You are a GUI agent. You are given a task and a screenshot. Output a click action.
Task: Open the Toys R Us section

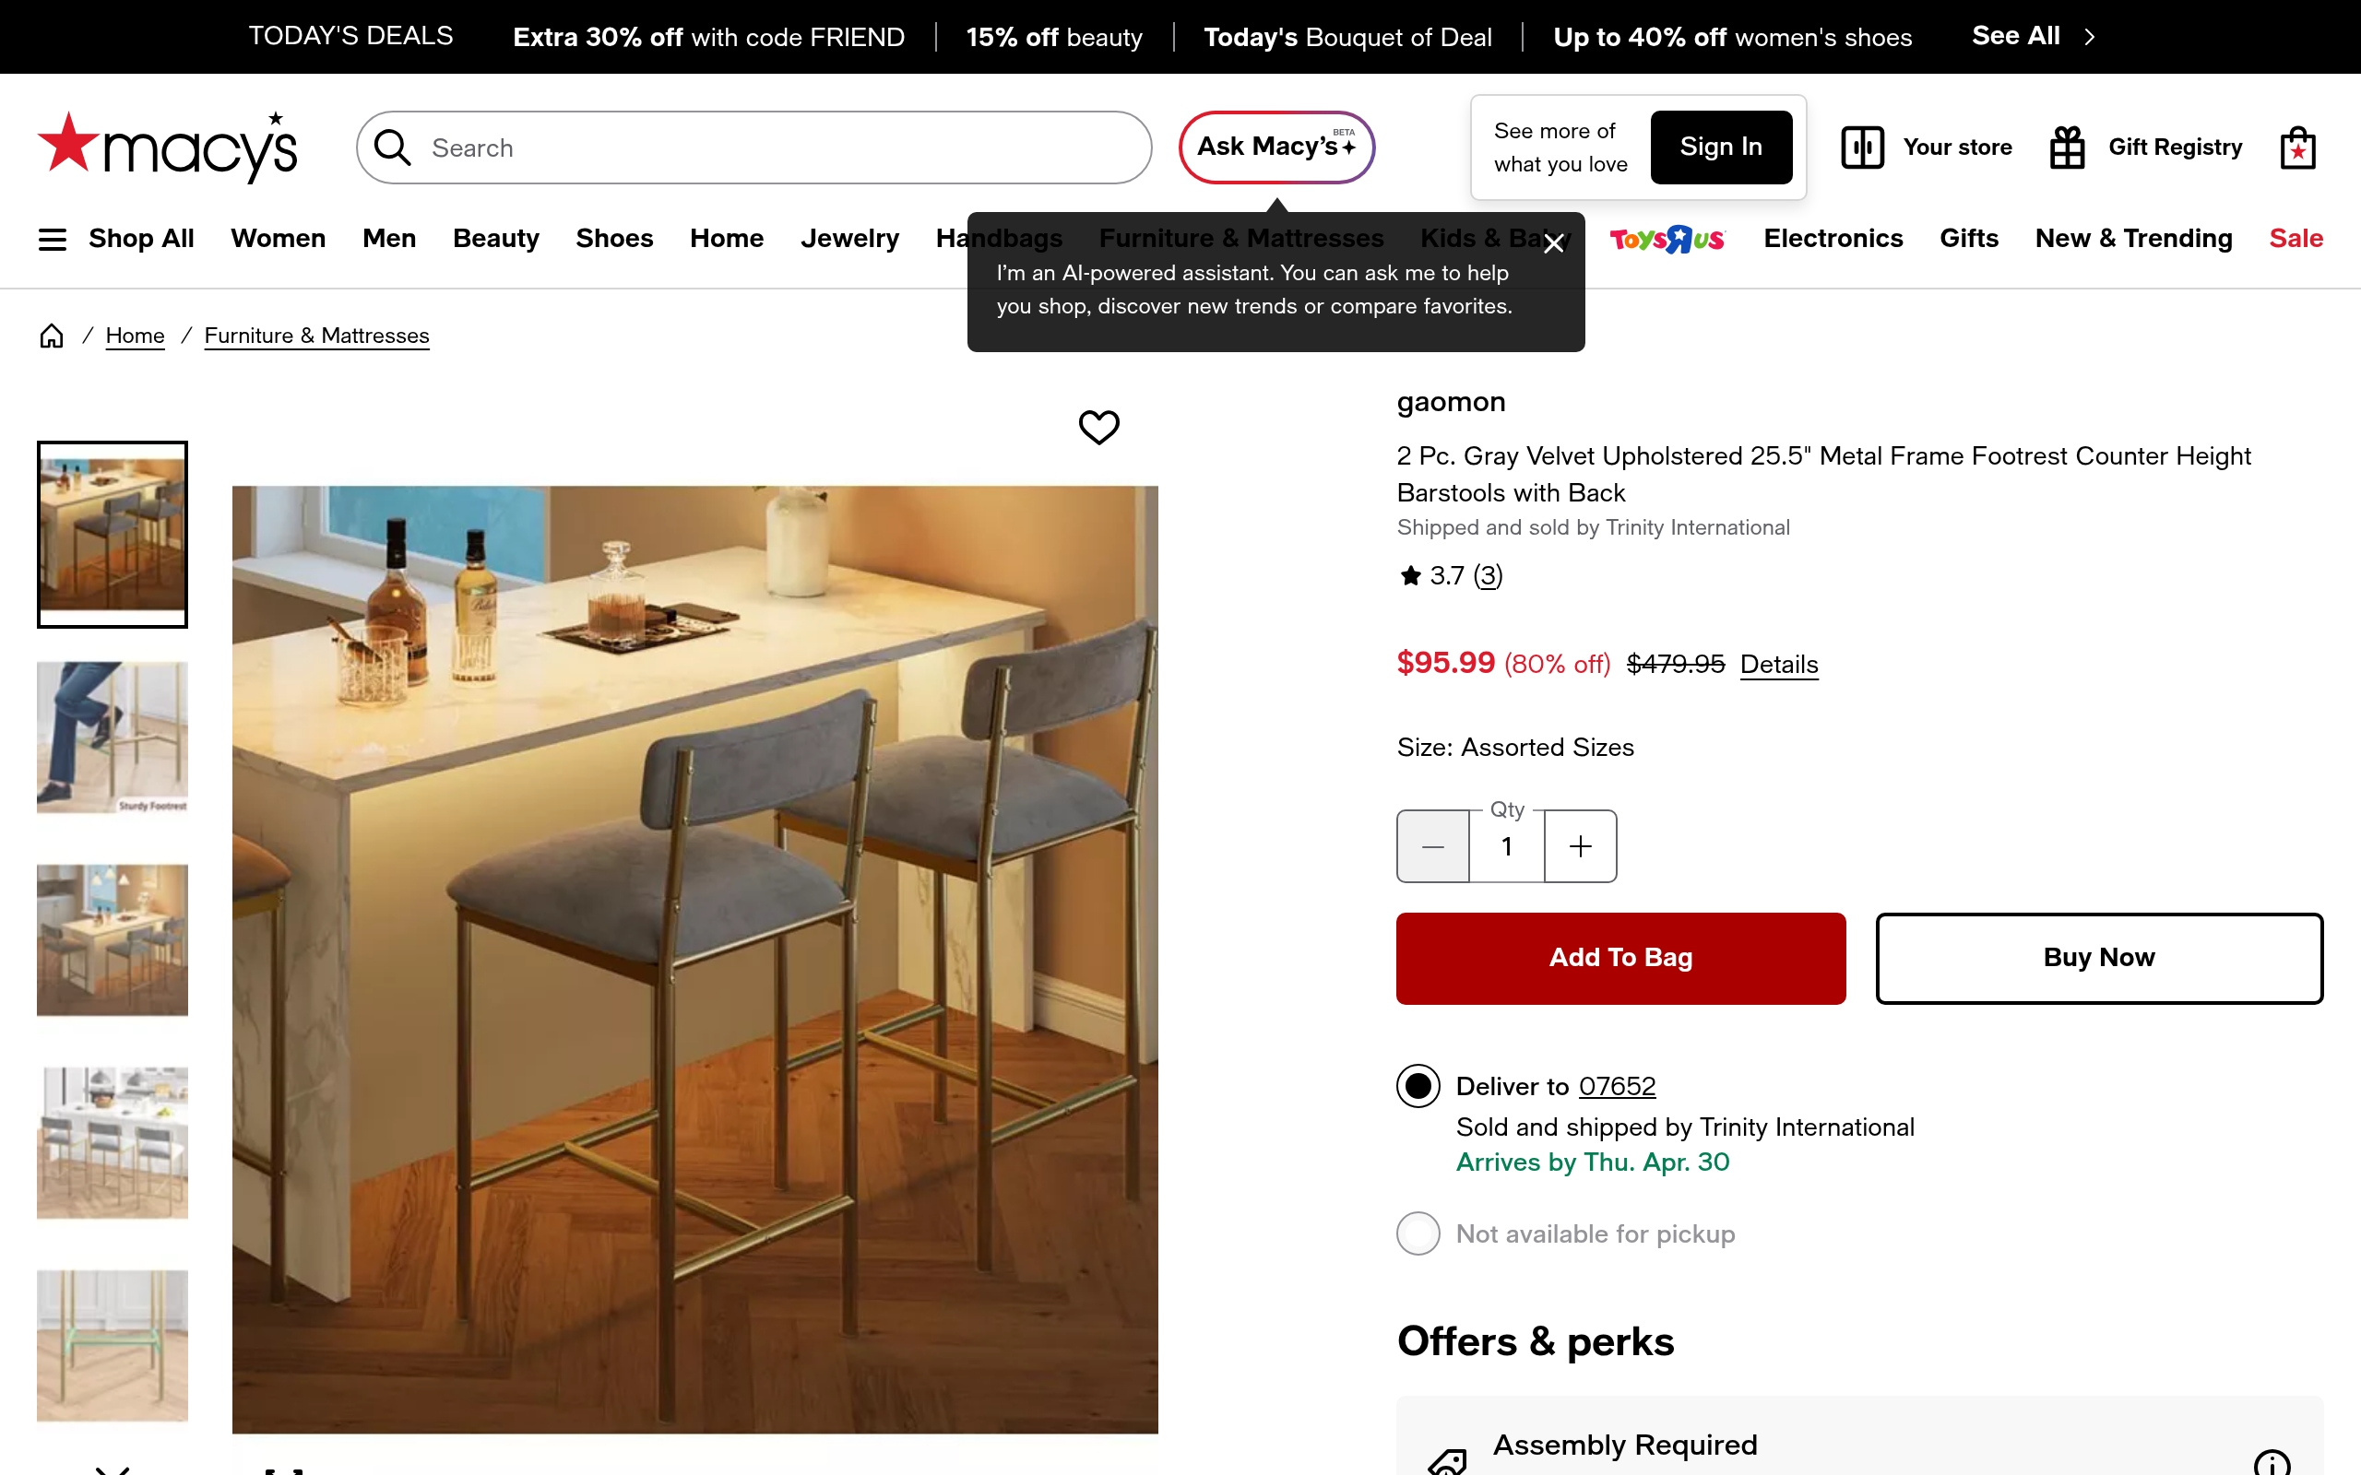pos(1666,239)
